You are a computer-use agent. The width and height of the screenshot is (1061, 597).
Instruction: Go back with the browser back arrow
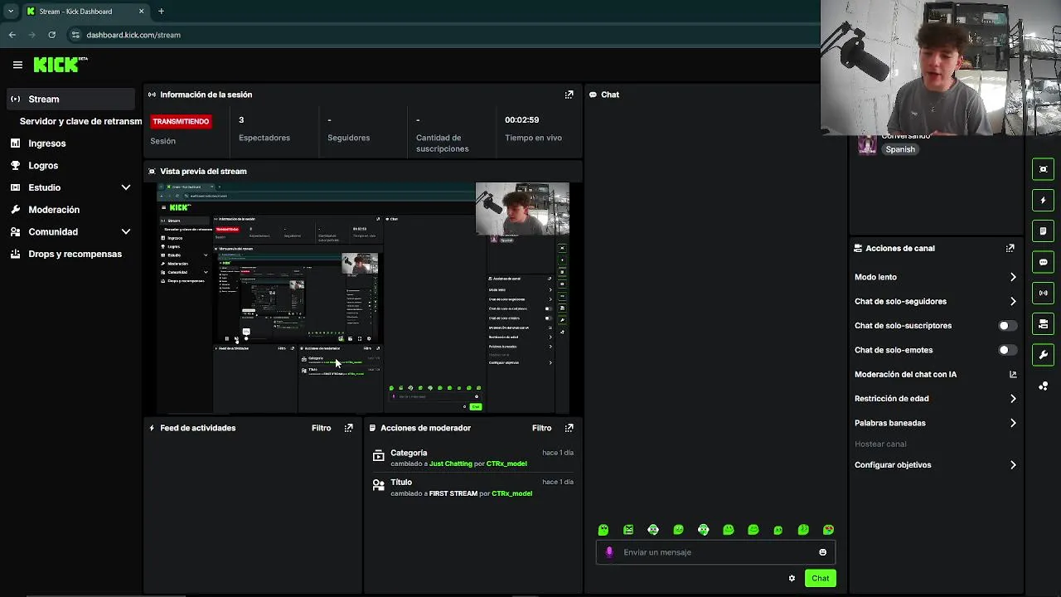pos(12,35)
